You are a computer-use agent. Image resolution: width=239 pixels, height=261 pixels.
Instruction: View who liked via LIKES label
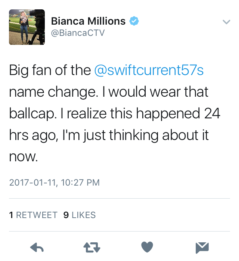pyautogui.click(x=84, y=215)
